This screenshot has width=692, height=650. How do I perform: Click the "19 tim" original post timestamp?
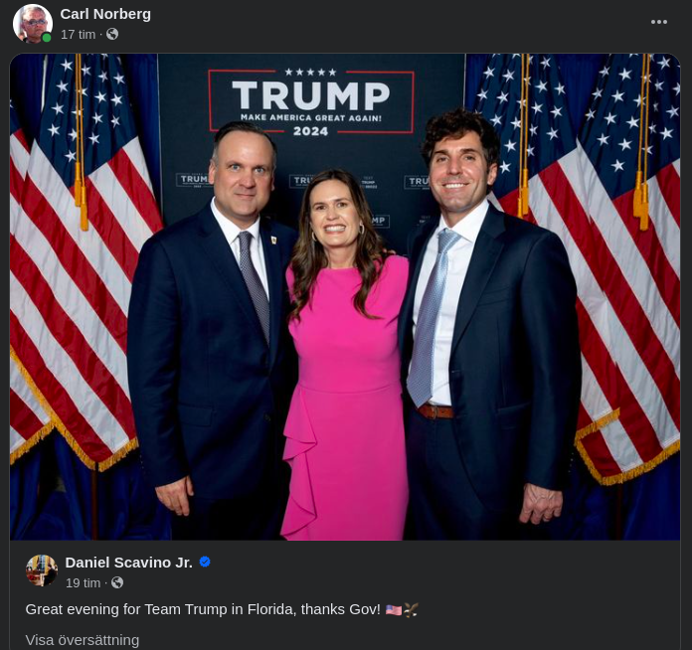(x=83, y=582)
